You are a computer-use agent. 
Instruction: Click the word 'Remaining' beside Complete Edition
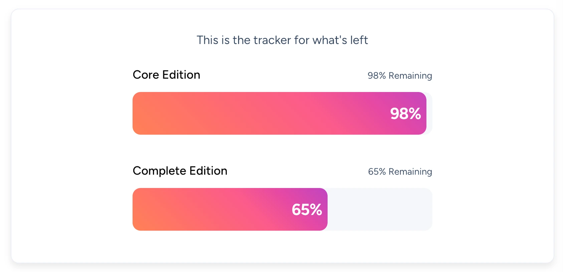[410, 172]
